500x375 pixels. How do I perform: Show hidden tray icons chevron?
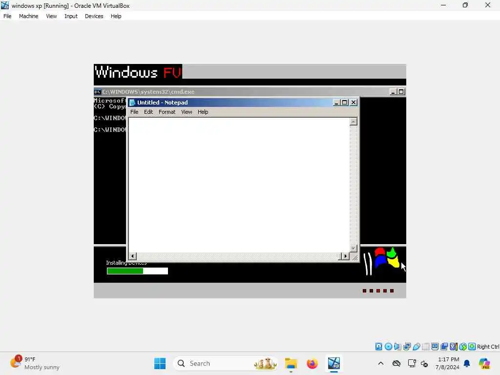381,363
